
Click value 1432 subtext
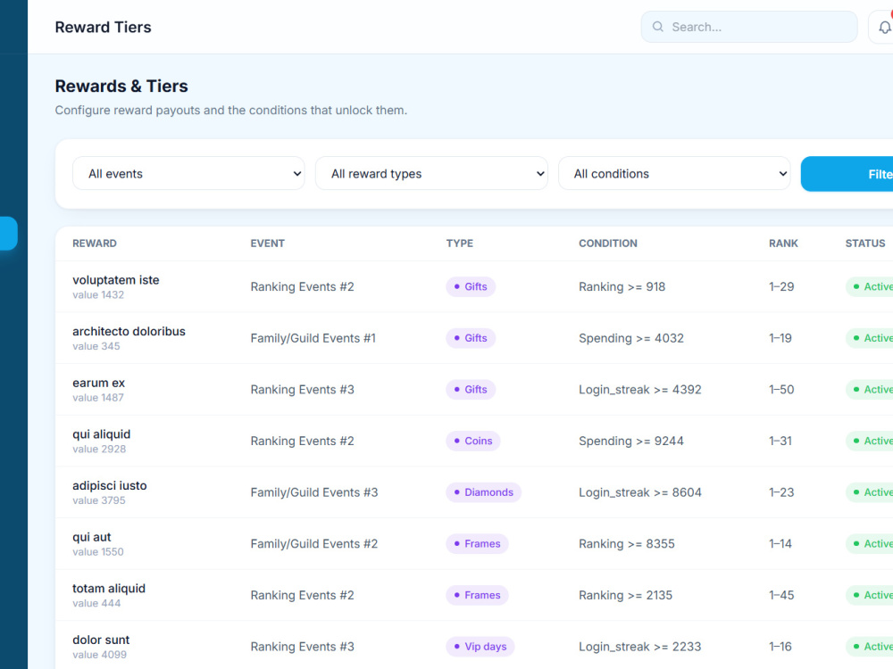click(x=98, y=294)
